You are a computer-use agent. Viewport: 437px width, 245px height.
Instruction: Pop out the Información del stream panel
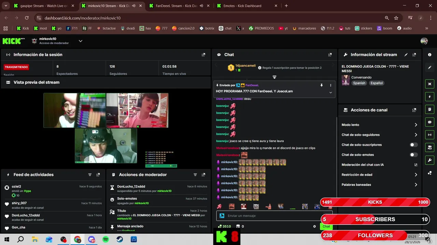click(x=414, y=55)
